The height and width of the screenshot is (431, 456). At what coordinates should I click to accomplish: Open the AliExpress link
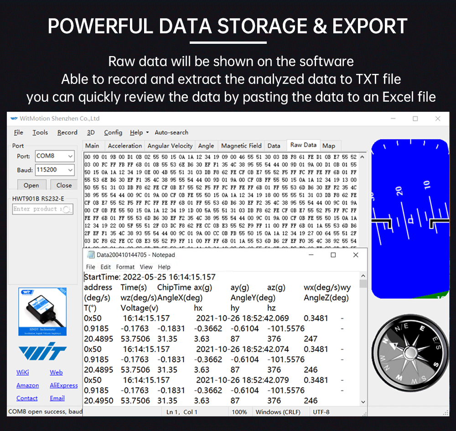point(64,385)
